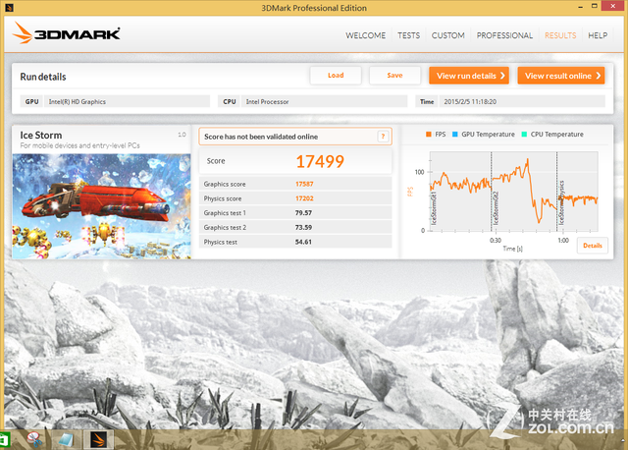
Task: Click 'For mobile devices and entry-level PCs' text
Action: pyautogui.click(x=79, y=145)
